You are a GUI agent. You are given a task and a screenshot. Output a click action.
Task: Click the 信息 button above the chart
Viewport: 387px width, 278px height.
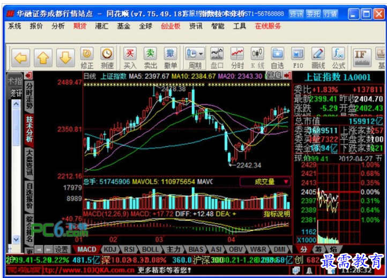274,76
